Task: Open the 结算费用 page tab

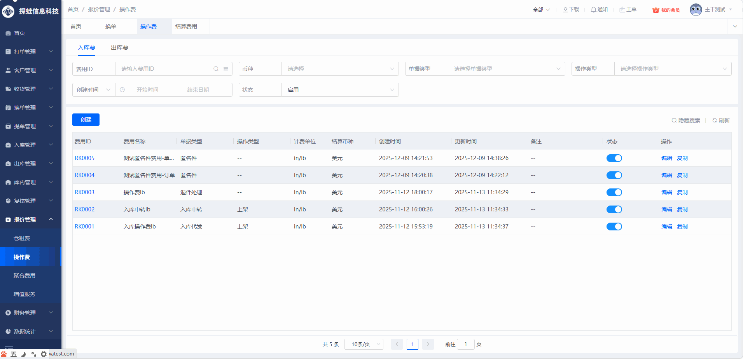Action: 186,26
